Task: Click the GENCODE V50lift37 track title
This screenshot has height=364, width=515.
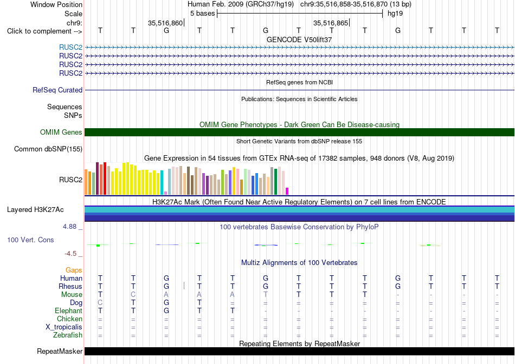Action: tap(299, 39)
